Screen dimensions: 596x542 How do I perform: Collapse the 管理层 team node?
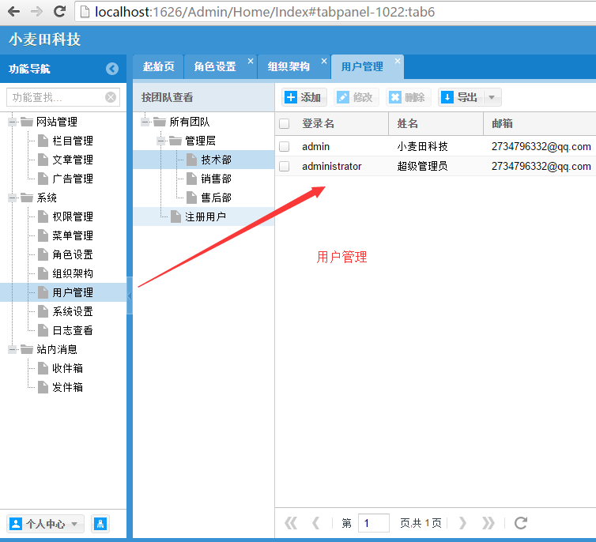pyautogui.click(x=160, y=141)
